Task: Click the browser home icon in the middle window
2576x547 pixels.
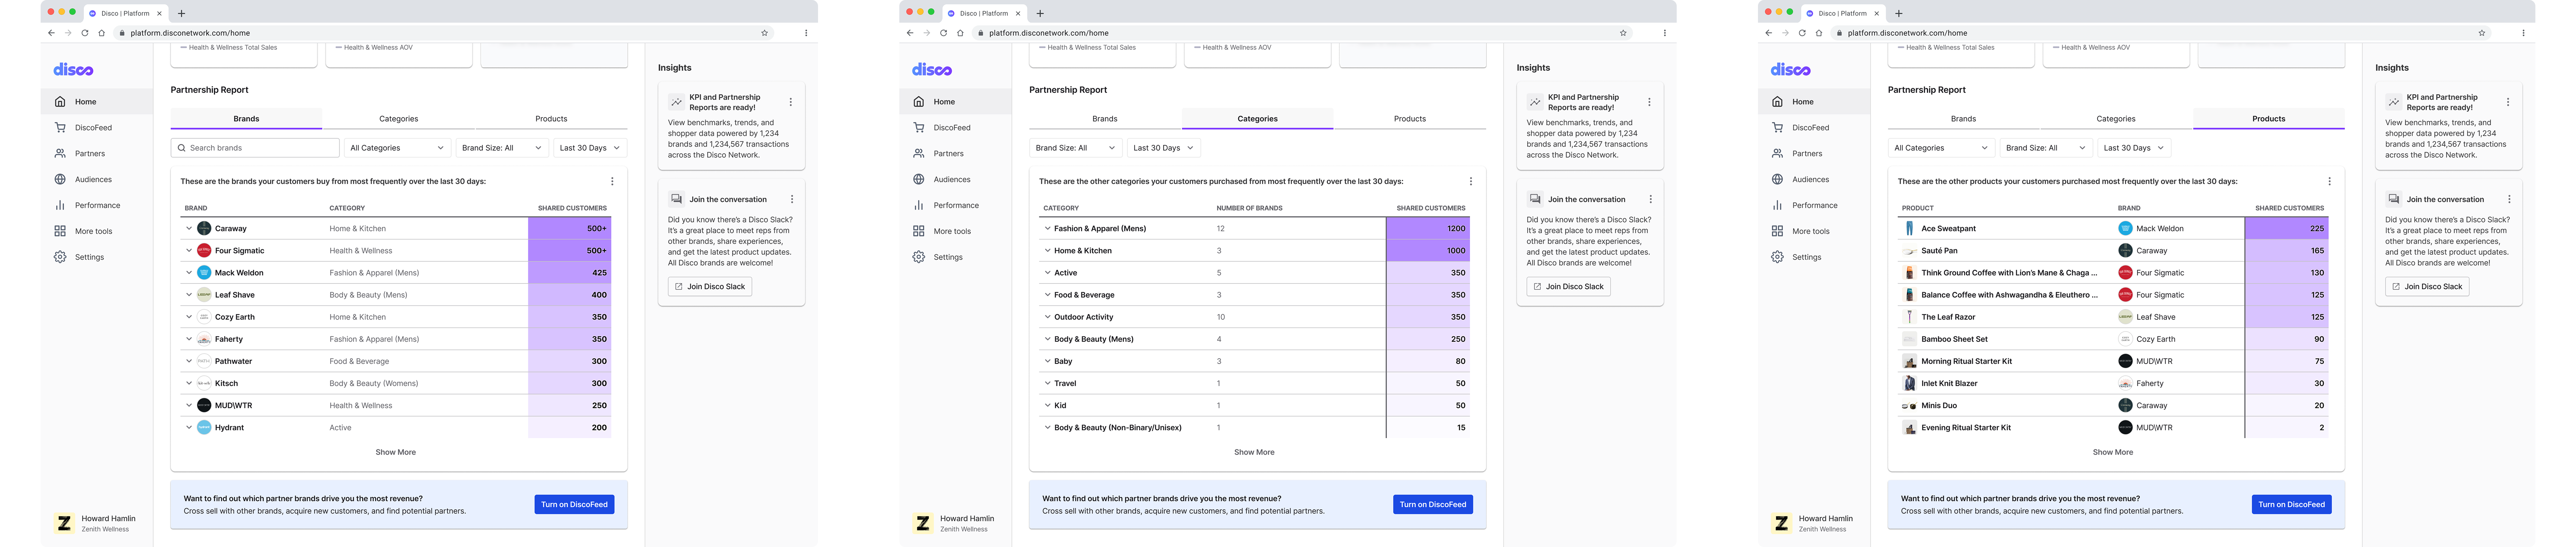Action: tap(960, 33)
